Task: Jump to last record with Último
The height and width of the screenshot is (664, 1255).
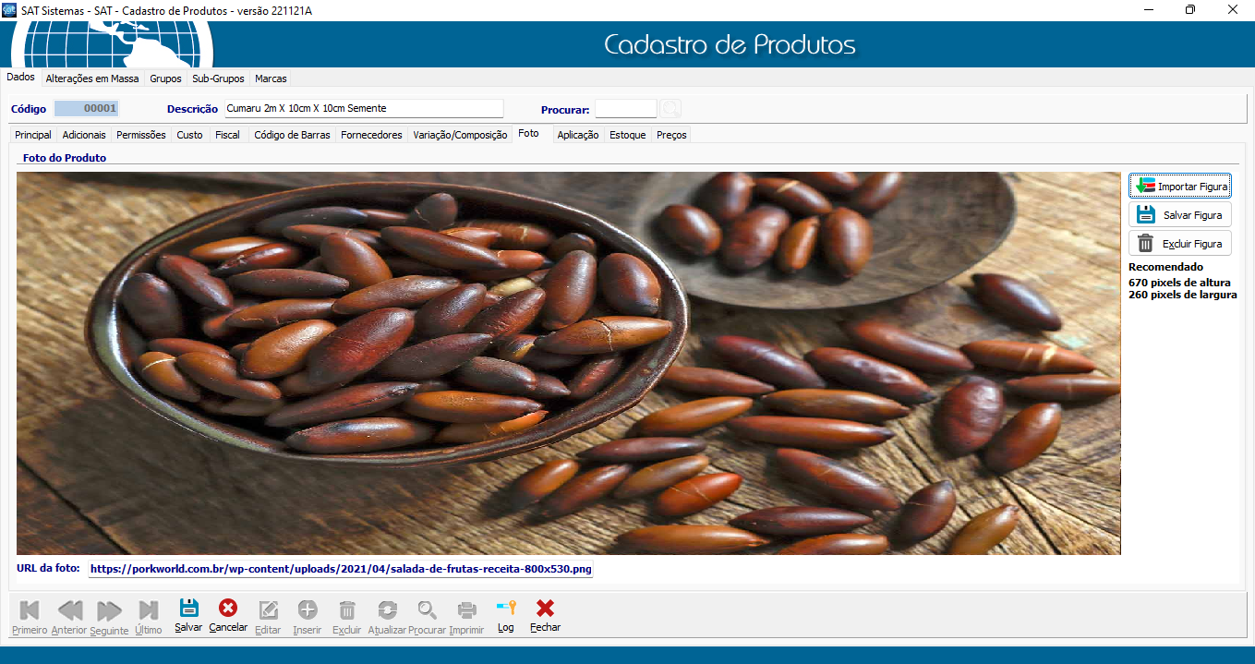Action: point(148,610)
